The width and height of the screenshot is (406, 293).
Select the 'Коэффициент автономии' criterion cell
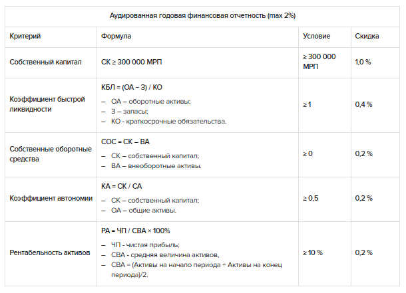click(x=49, y=198)
